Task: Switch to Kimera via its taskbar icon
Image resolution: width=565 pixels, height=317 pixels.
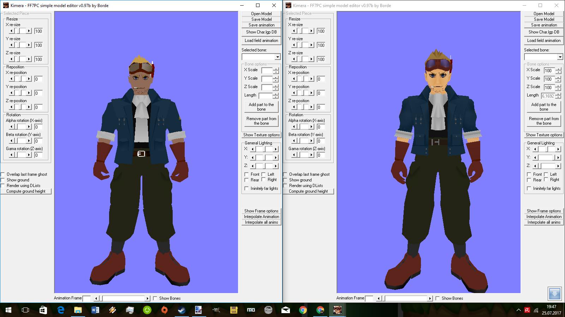Action: (x=338, y=310)
